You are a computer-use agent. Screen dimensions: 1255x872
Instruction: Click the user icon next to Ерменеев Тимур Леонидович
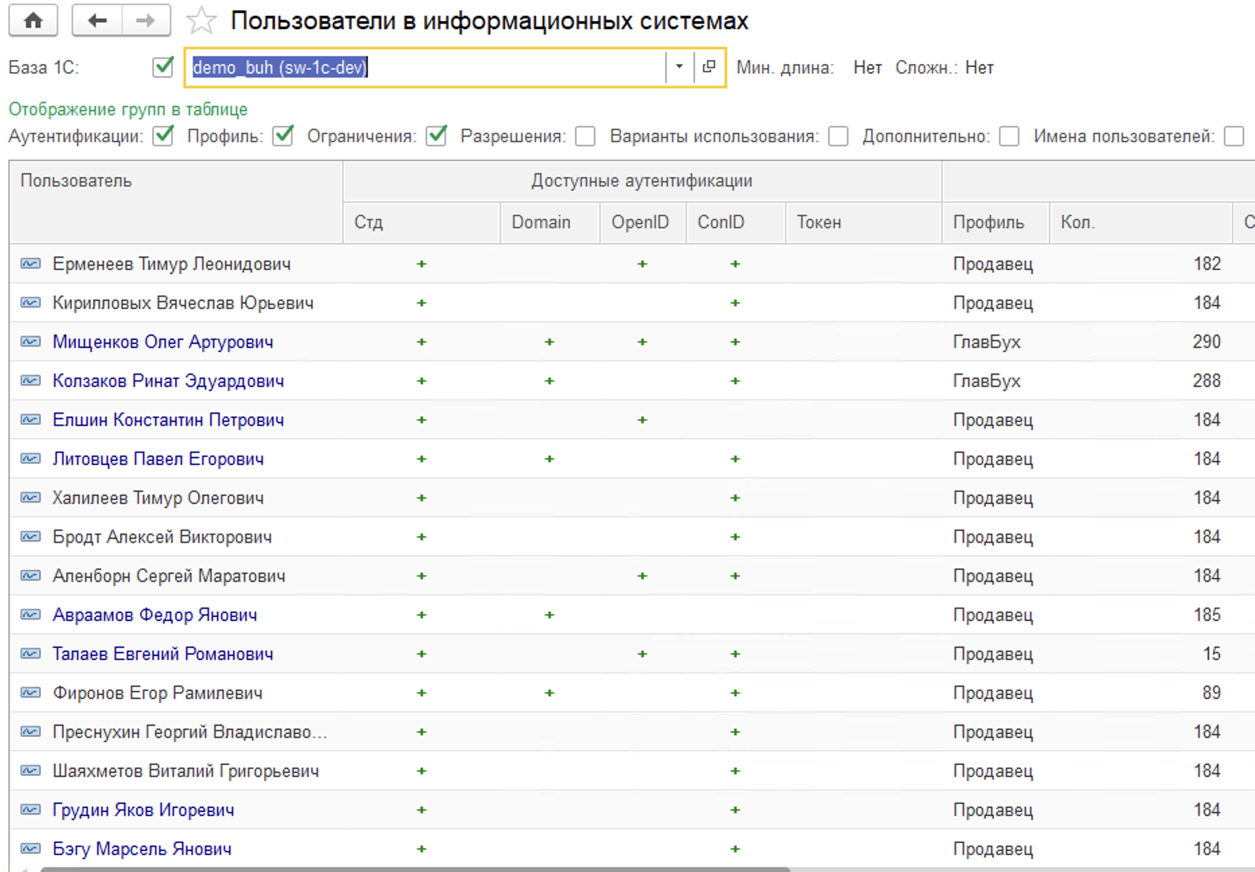tap(30, 264)
